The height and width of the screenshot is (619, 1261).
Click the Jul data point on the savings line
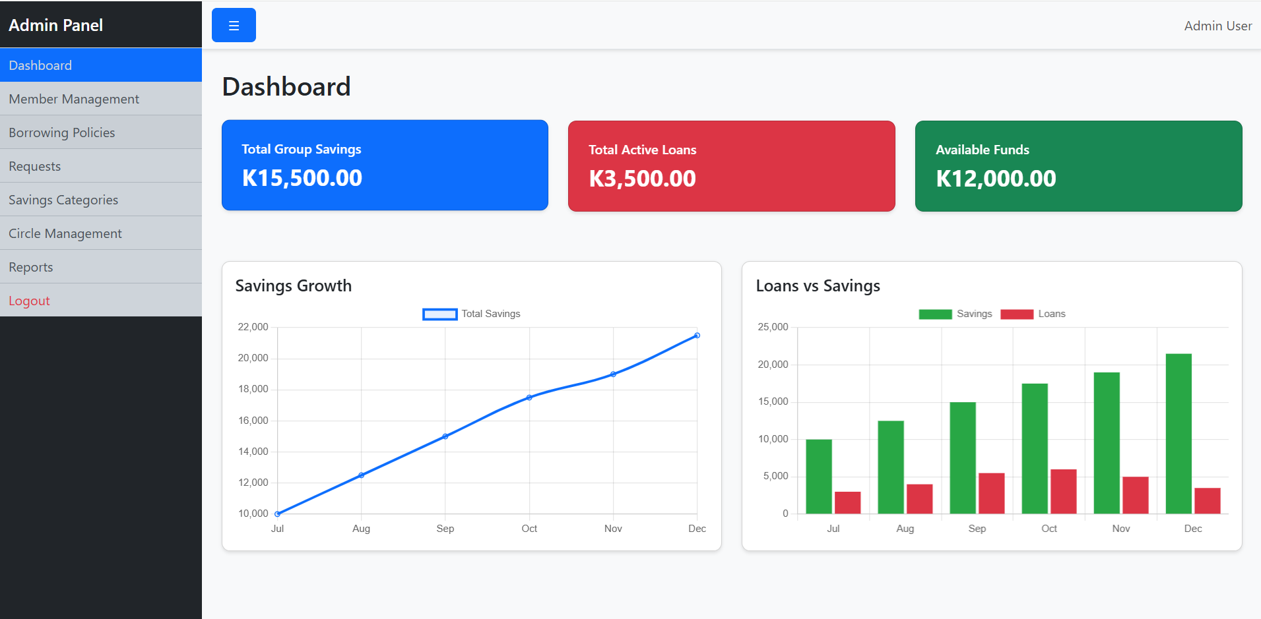point(278,514)
